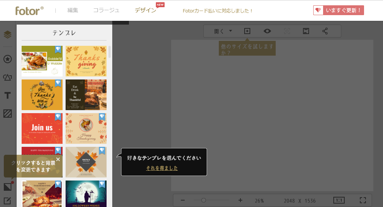
Task: Click Fotorカード払いに対応しました link
Action: click(217, 11)
